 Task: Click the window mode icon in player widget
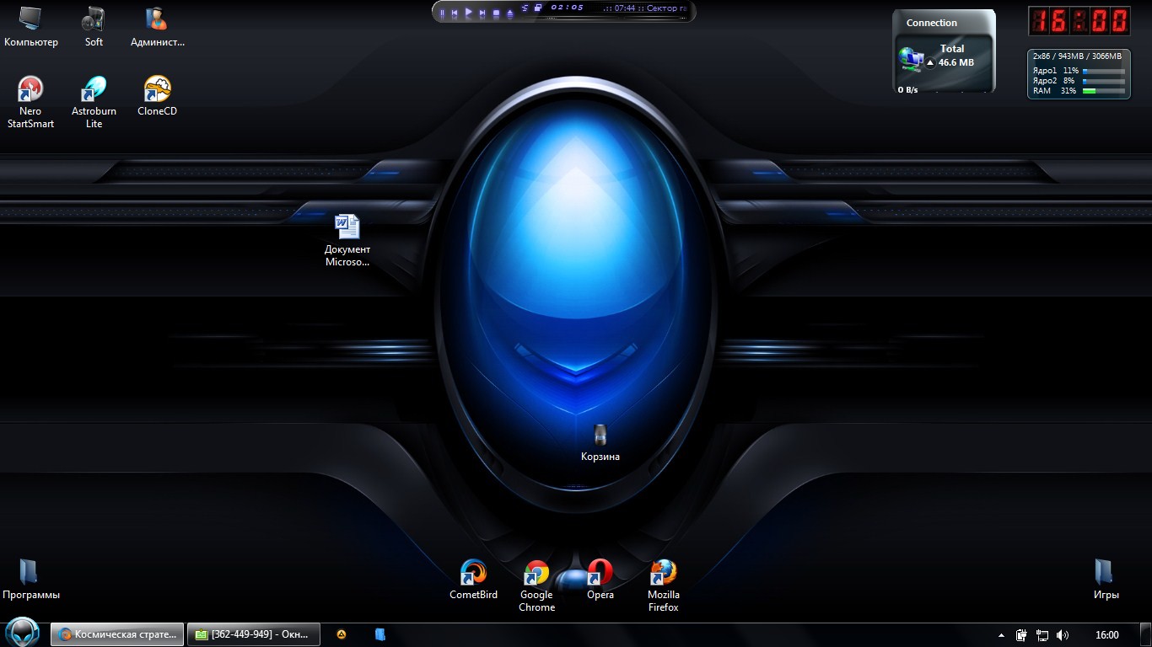point(537,8)
